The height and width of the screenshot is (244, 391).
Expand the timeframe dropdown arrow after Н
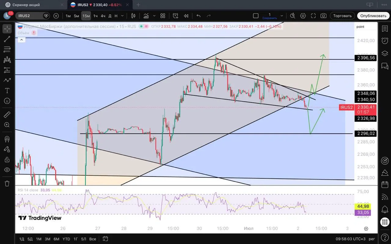pos(122,16)
